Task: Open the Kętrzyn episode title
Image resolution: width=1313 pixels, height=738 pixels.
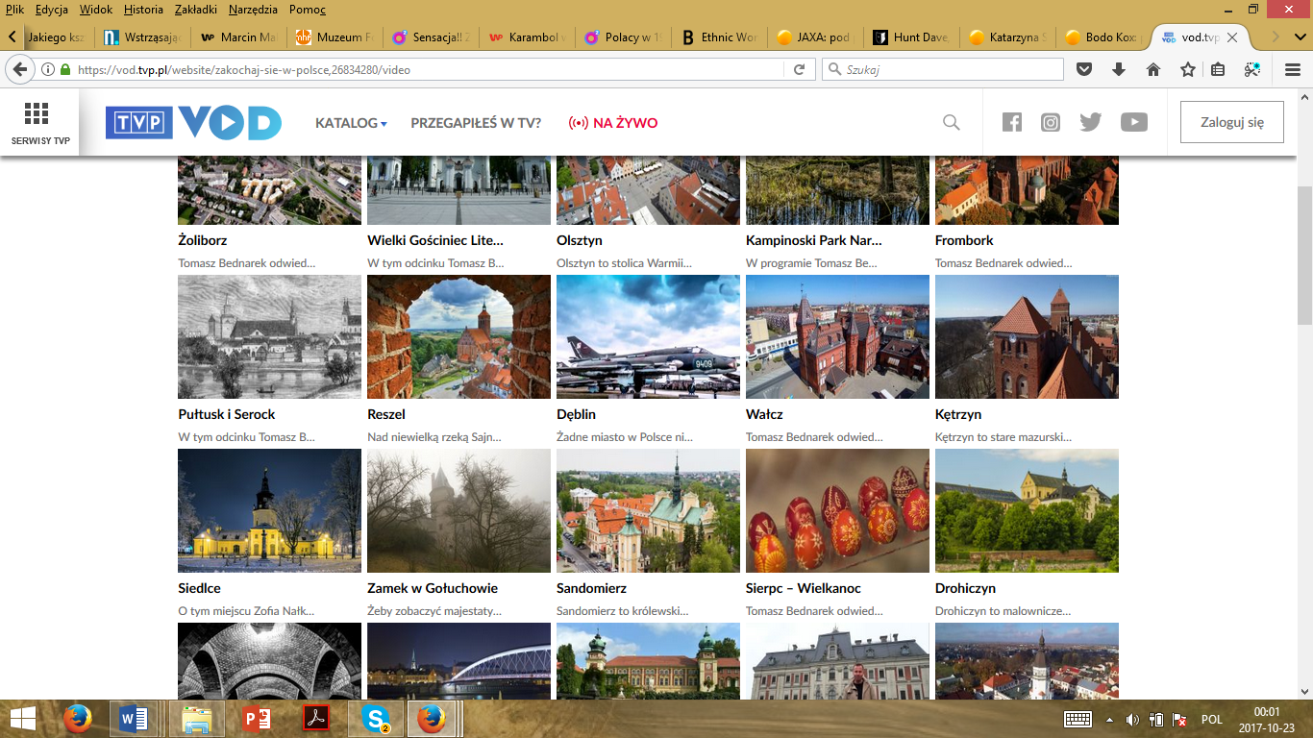Action: click(x=958, y=414)
